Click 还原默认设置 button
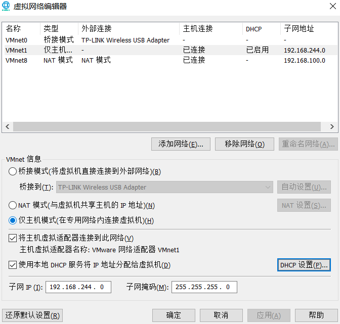This screenshot has height=324, width=340. pyautogui.click(x=32, y=315)
